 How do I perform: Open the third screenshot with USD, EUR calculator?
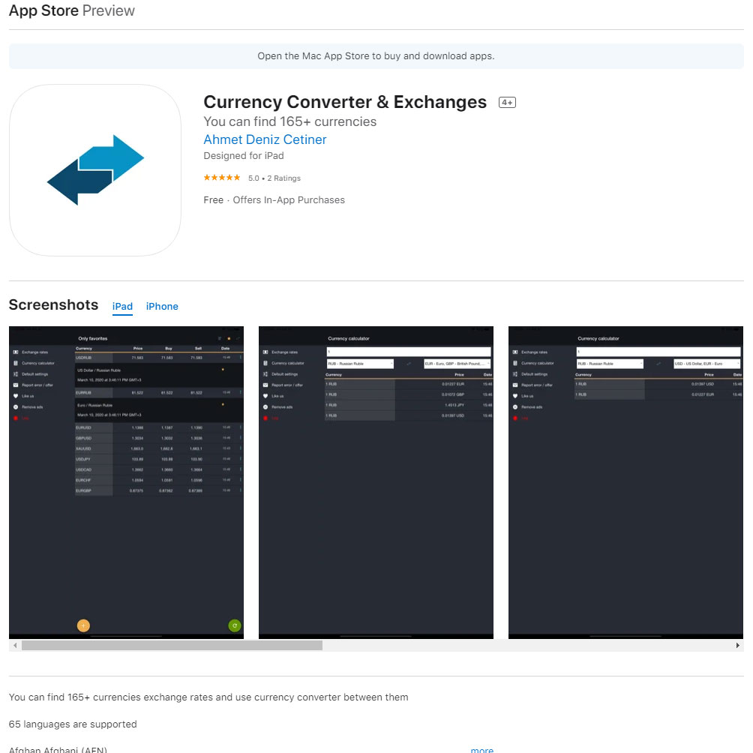pos(625,483)
